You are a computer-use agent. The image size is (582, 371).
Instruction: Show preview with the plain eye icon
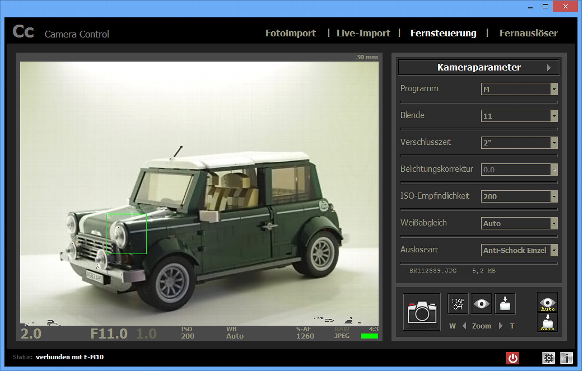481,304
